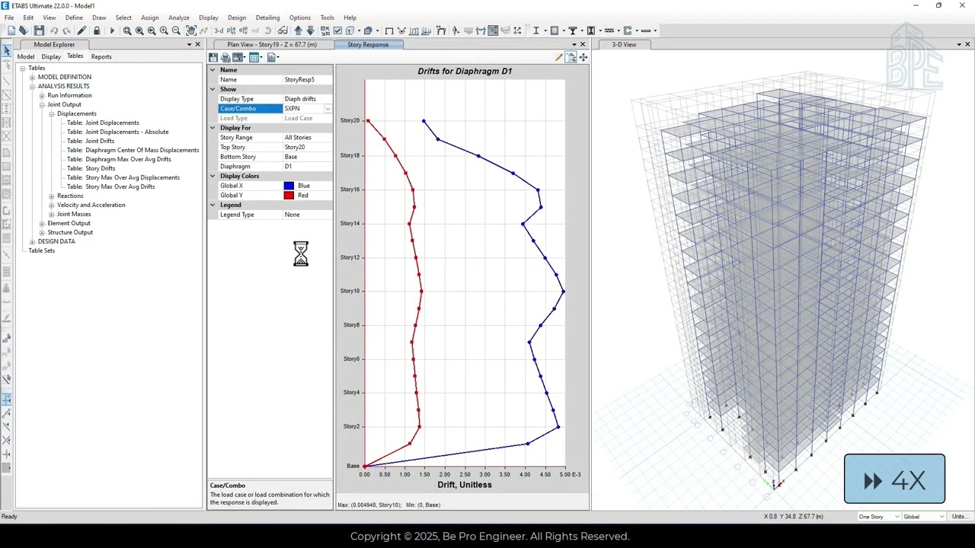Close the Model Explorer panel
The height and width of the screenshot is (548, 975).
199,44
